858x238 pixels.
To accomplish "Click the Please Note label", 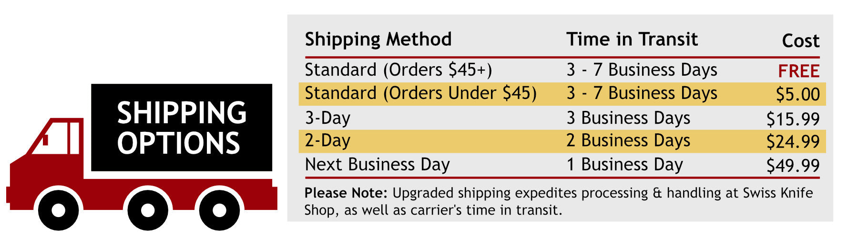I will [346, 193].
